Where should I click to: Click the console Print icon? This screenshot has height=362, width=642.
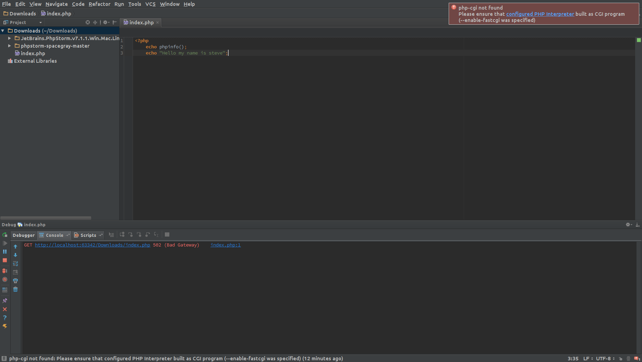pos(15,281)
